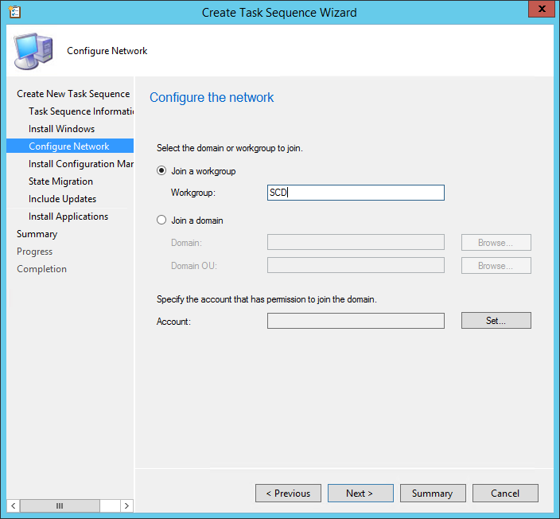Select the Join a domain option
560x519 pixels.
click(x=162, y=220)
